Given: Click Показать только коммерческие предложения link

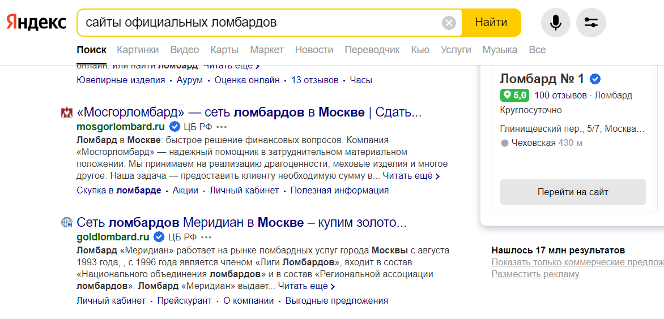Looking at the screenshot, I should pos(578,262).
